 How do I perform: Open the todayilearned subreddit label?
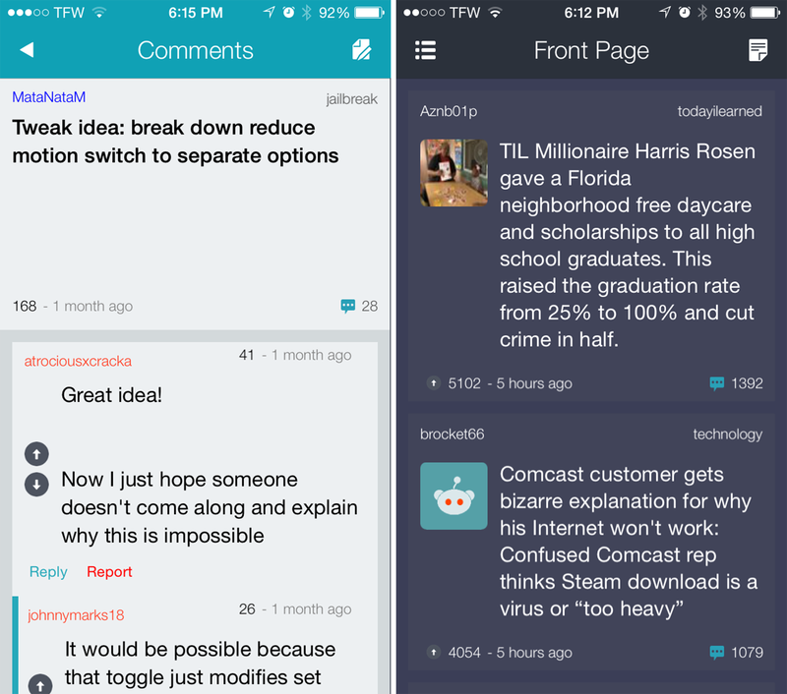(720, 111)
